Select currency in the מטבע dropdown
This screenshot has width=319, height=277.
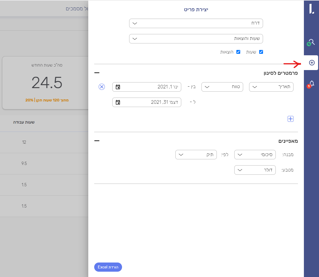tap(255, 170)
